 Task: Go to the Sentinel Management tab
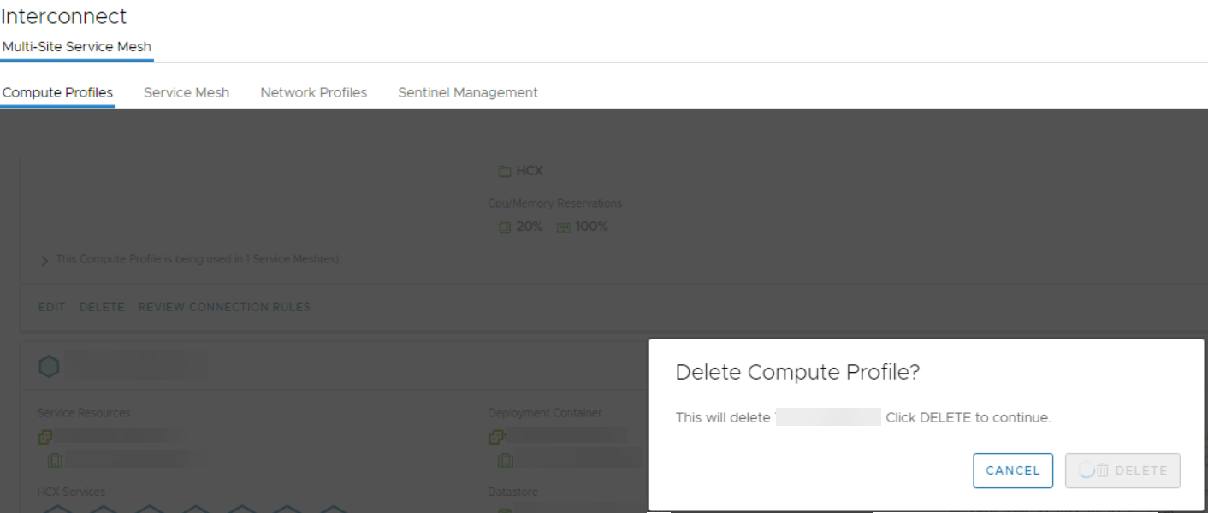coord(467,92)
